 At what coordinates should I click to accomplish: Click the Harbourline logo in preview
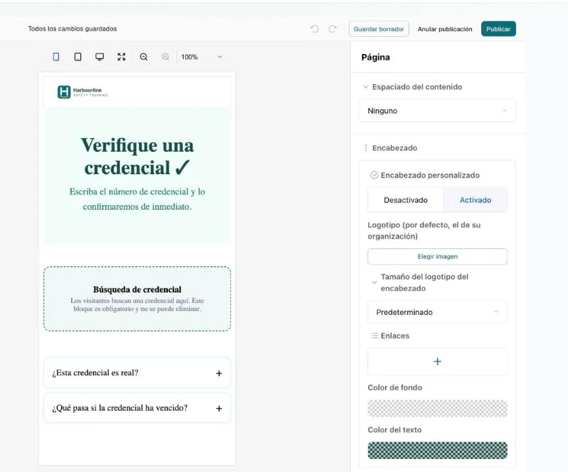coord(82,92)
